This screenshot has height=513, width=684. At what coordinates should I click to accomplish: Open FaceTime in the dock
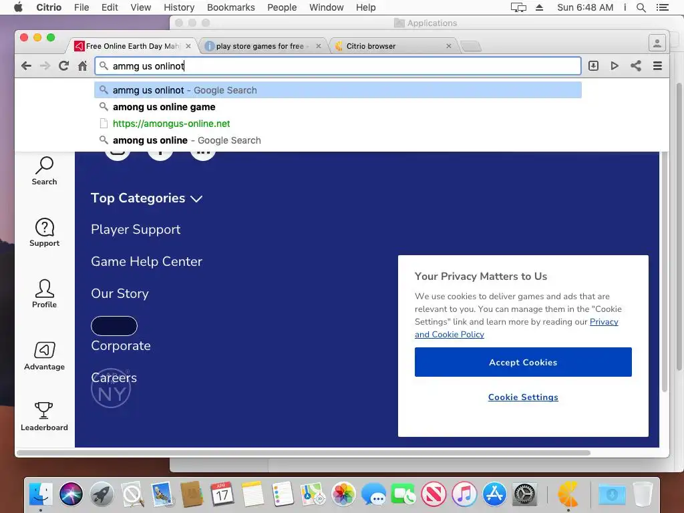(x=403, y=494)
